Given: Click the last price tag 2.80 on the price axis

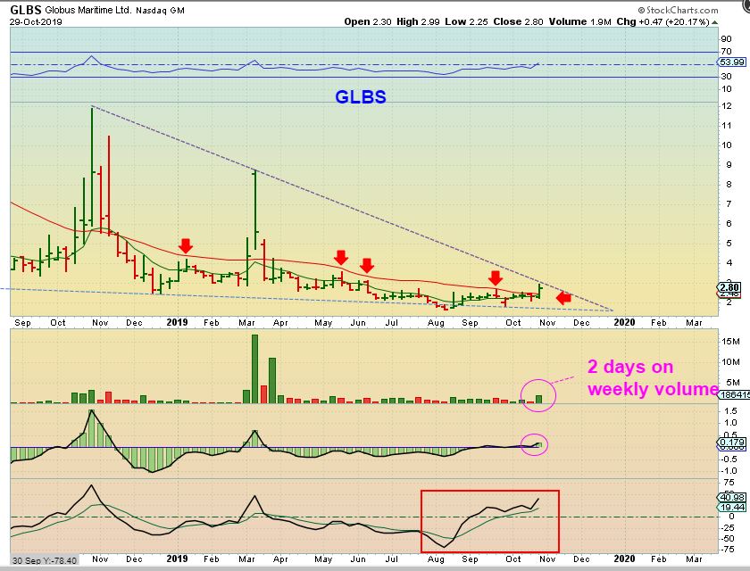Looking at the screenshot, I should 729,287.
